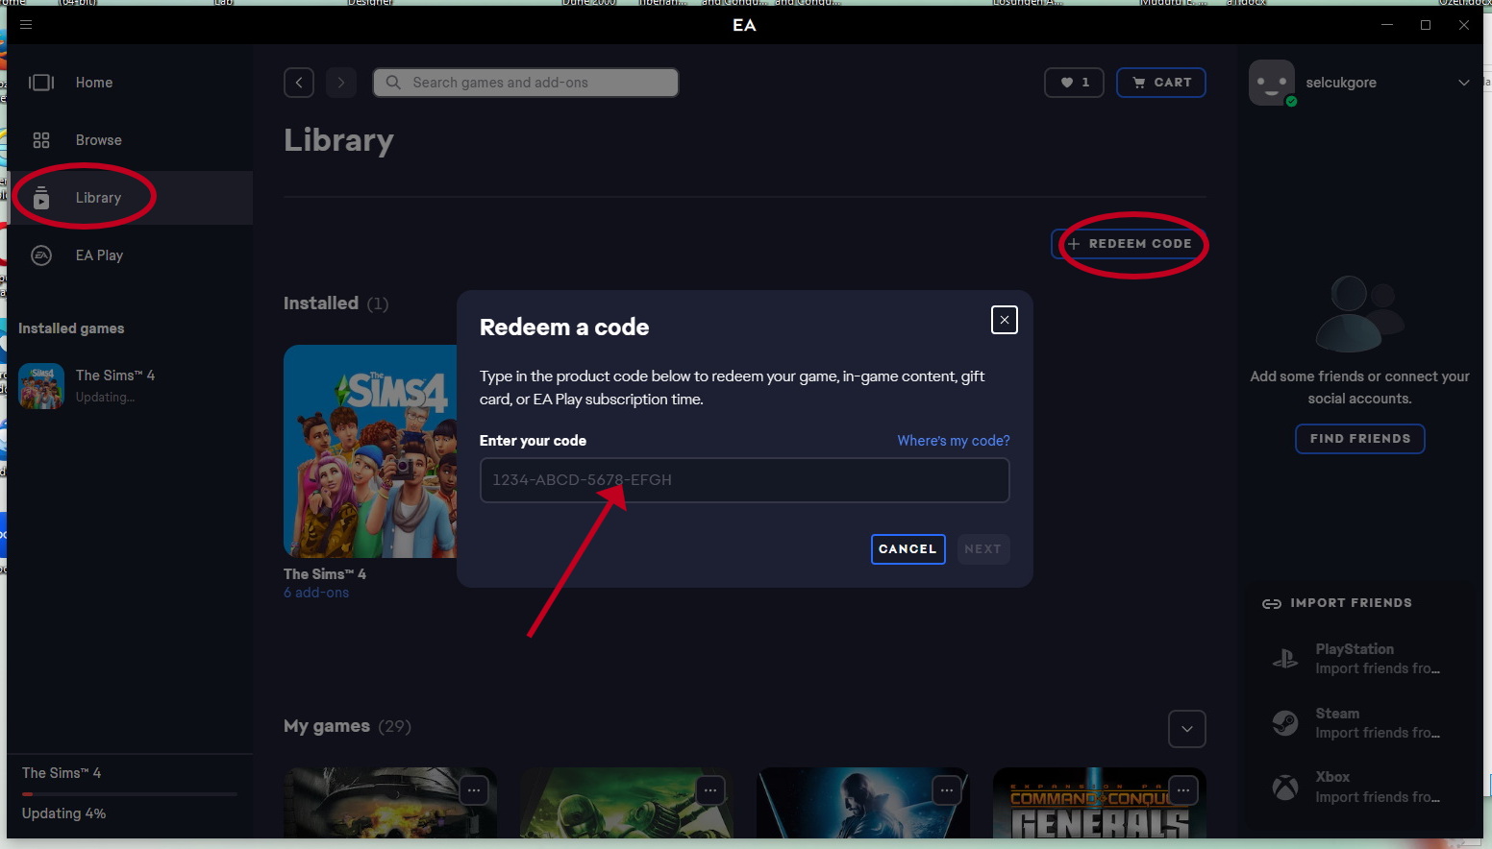1492x849 pixels.
Task: Open the 6 add-ons link
Action: click(x=316, y=593)
